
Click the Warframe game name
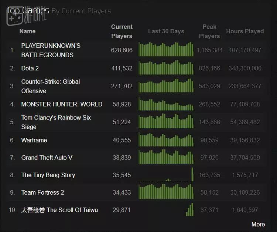(34, 140)
